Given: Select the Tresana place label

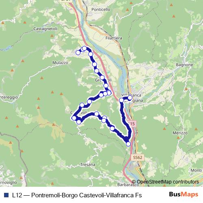Looking at the screenshot, I should (88, 164).
